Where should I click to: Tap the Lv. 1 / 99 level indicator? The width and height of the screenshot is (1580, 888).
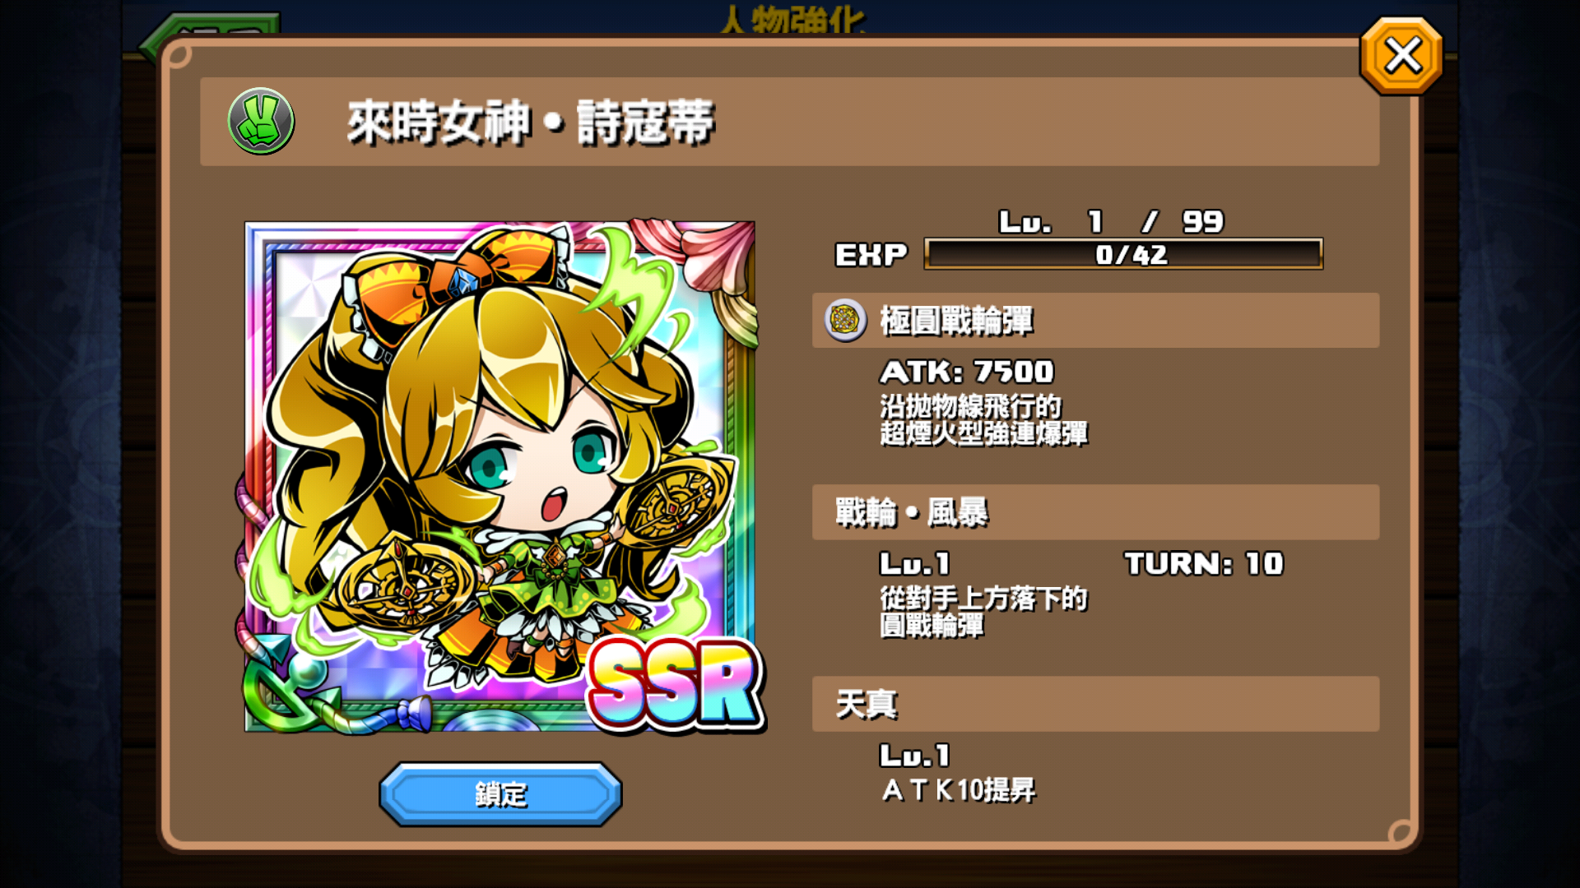point(1111,221)
